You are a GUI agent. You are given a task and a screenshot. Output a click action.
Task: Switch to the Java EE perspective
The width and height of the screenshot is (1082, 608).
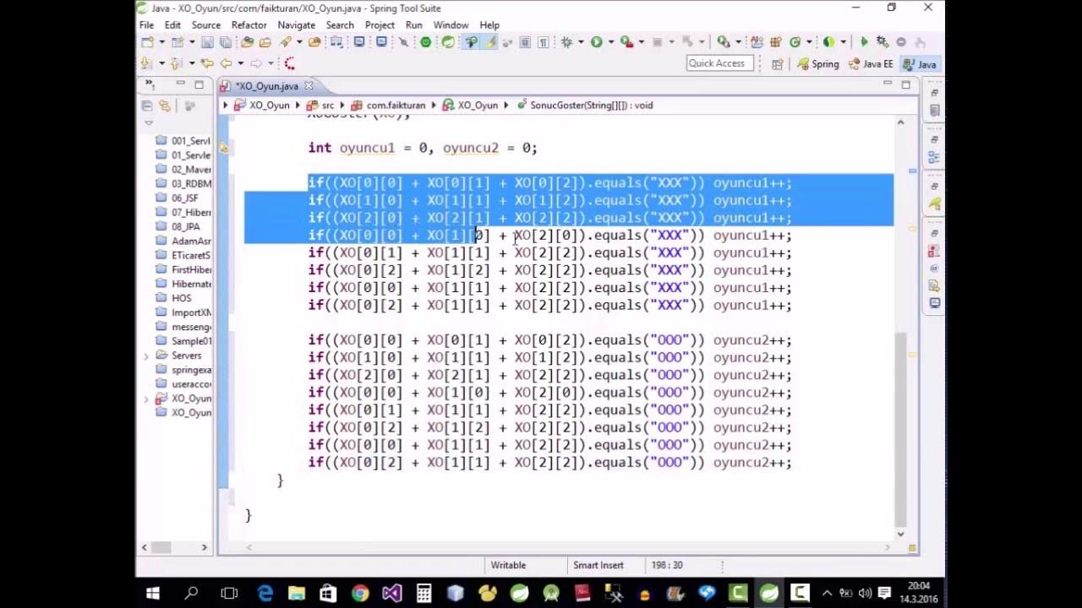click(871, 64)
